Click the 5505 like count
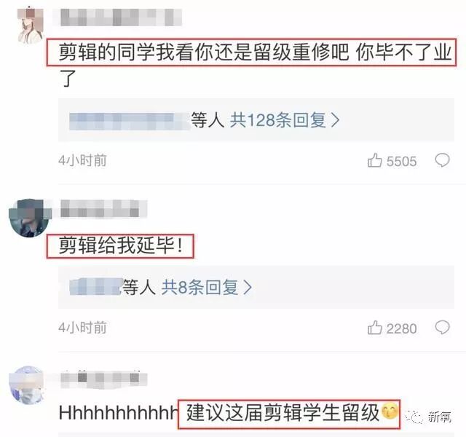Image resolution: width=466 pixels, height=437 pixels. [401, 162]
